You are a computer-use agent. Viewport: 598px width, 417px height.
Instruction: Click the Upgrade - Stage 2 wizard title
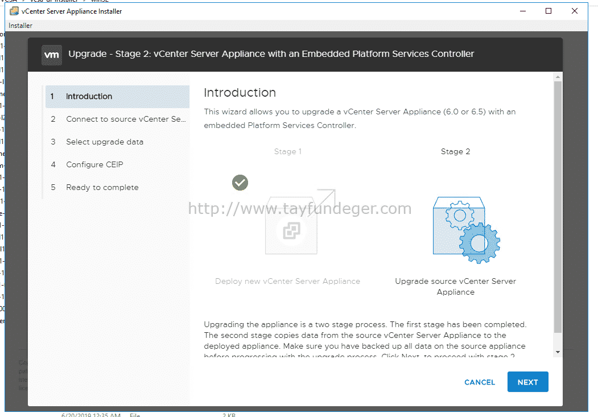click(x=271, y=54)
